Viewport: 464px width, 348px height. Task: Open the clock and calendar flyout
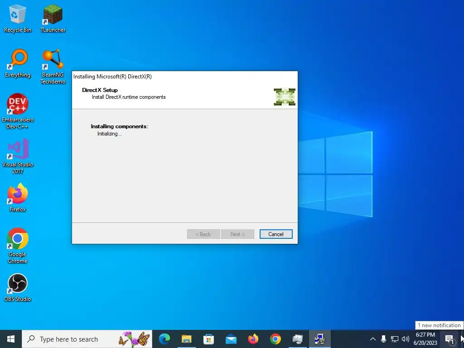425,339
